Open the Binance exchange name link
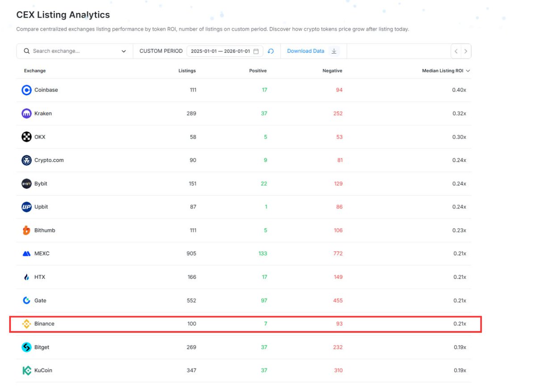 [x=44, y=324]
